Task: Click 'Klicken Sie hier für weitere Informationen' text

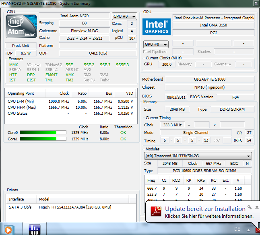Action: click(209, 216)
